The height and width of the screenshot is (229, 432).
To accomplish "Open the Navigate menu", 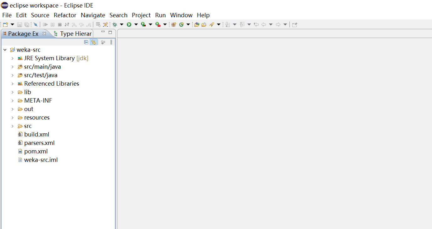I will (93, 15).
